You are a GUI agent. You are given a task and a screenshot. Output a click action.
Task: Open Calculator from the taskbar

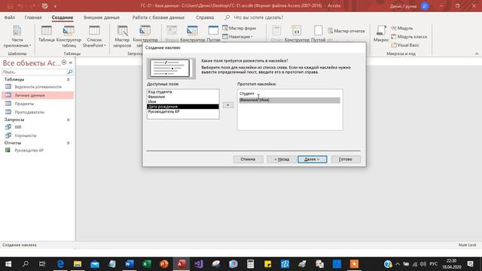coord(250,264)
